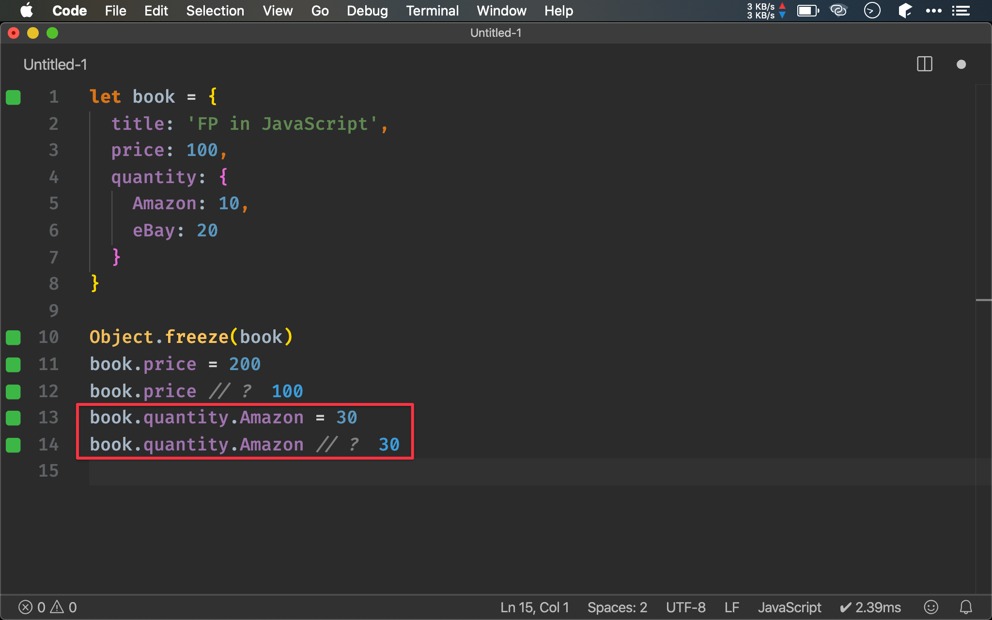Click green coverage indicator beside line 13

coord(13,418)
